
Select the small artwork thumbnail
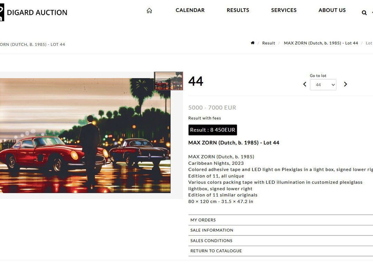click(x=169, y=81)
